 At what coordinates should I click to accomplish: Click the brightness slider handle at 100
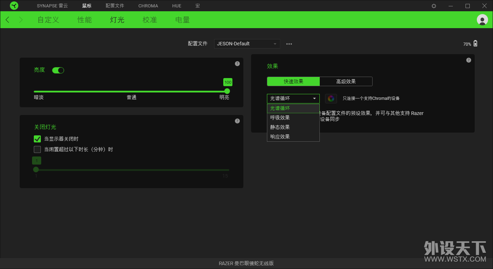227,91
